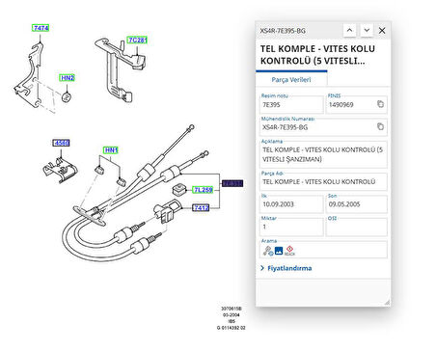Click the wrench parts search icon

pyautogui.click(x=268, y=251)
